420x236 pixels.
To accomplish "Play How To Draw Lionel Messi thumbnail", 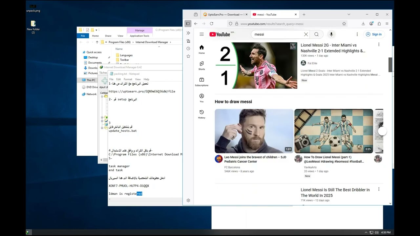I will (334, 131).
